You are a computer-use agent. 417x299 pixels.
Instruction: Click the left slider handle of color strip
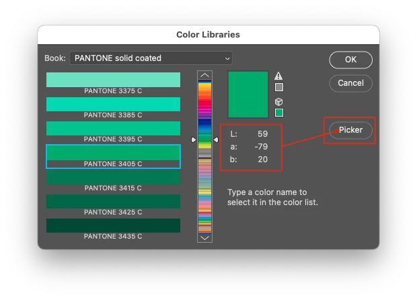coord(194,139)
